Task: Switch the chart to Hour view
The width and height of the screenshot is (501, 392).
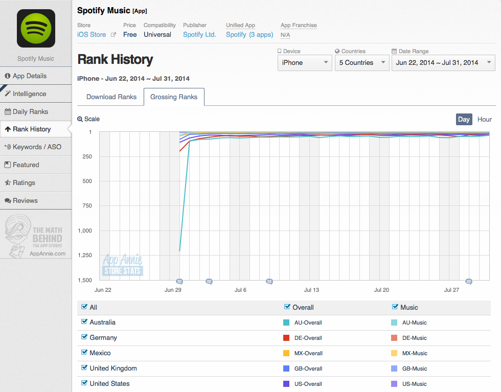Action: [x=485, y=119]
